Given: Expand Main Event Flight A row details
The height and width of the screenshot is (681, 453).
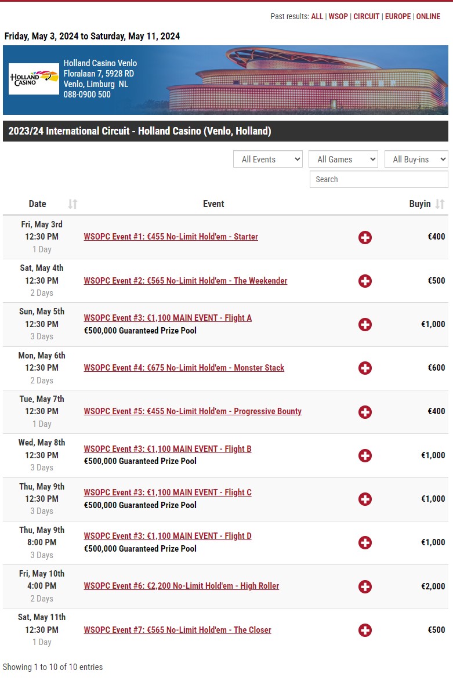Looking at the screenshot, I should pyautogui.click(x=365, y=325).
